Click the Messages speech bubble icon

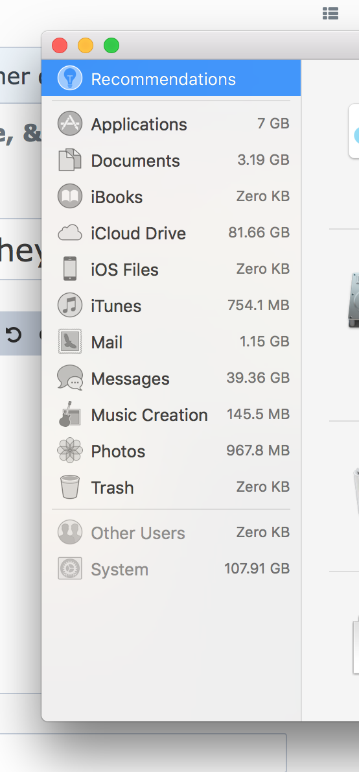click(69, 378)
